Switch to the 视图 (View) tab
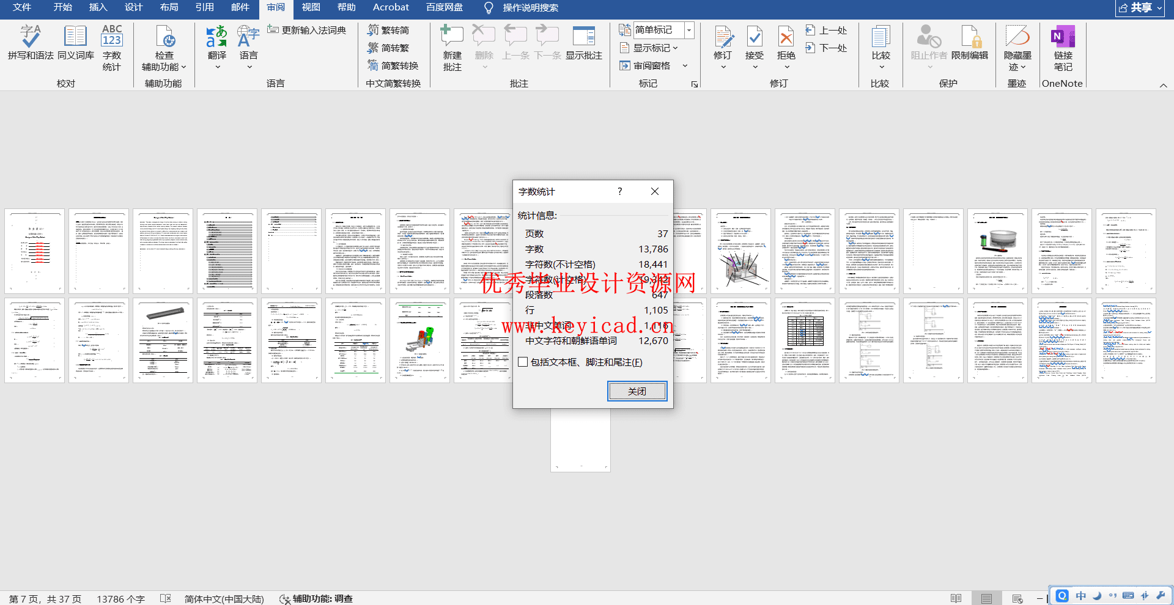 coord(311,7)
